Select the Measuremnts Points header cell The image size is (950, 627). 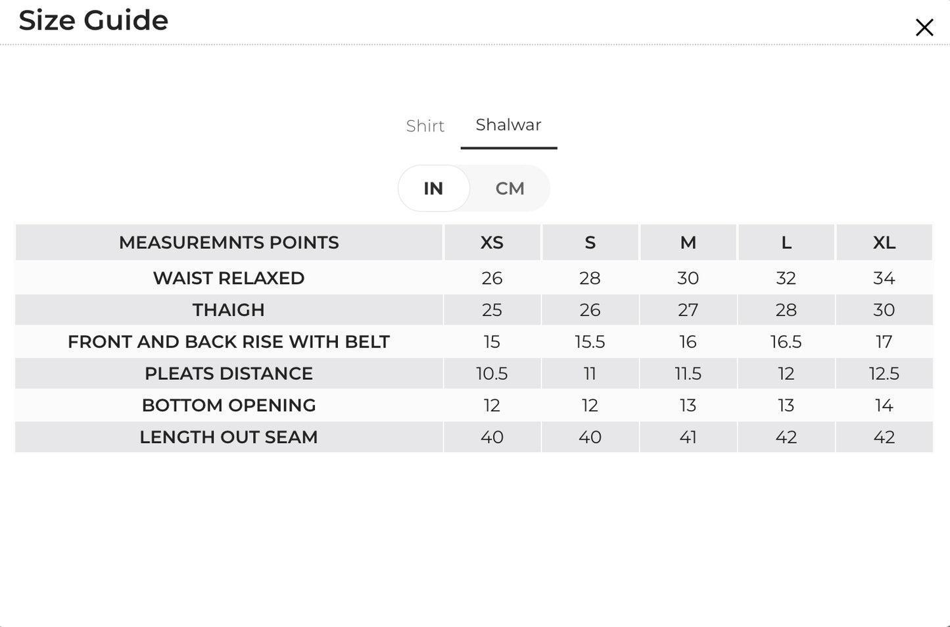(x=229, y=243)
